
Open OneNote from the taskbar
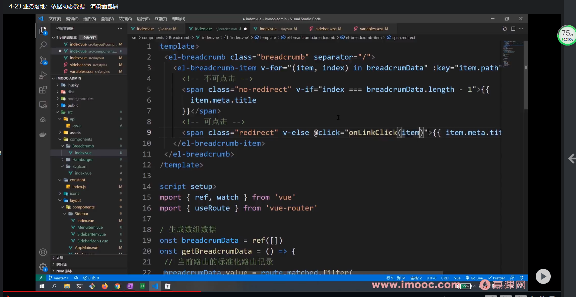click(x=130, y=286)
